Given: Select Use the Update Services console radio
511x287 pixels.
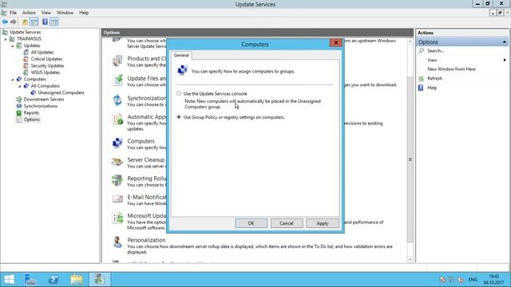Looking at the screenshot, I should pyautogui.click(x=179, y=94).
